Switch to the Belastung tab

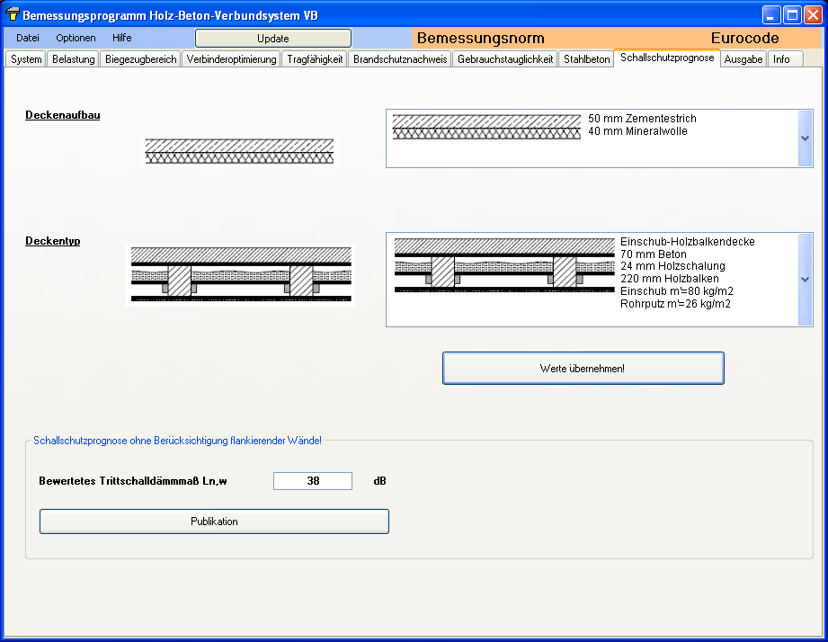click(74, 59)
